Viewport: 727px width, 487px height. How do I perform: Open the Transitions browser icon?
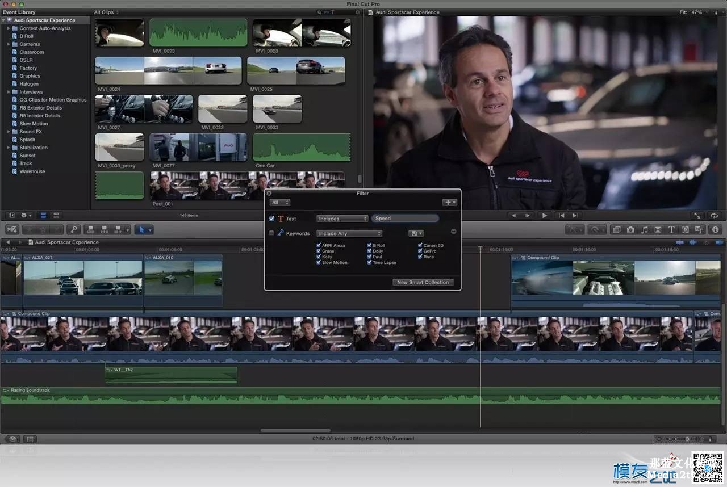point(658,230)
